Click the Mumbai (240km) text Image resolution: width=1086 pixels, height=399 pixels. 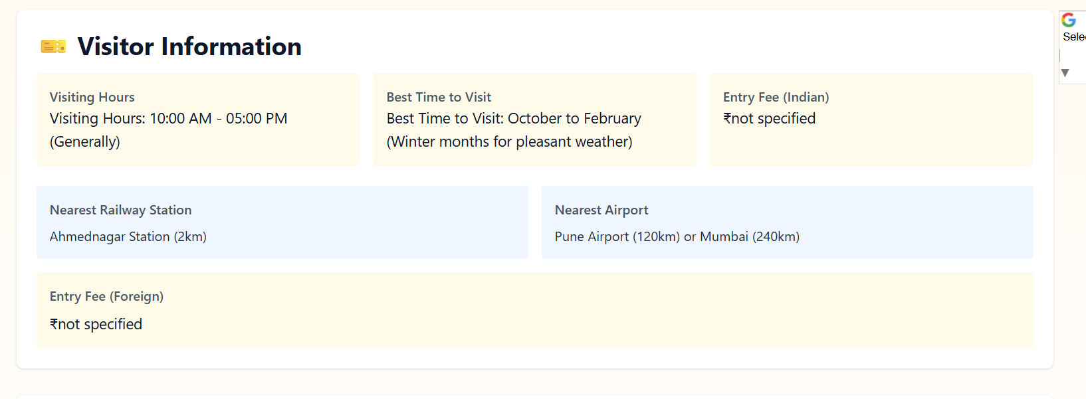point(750,237)
